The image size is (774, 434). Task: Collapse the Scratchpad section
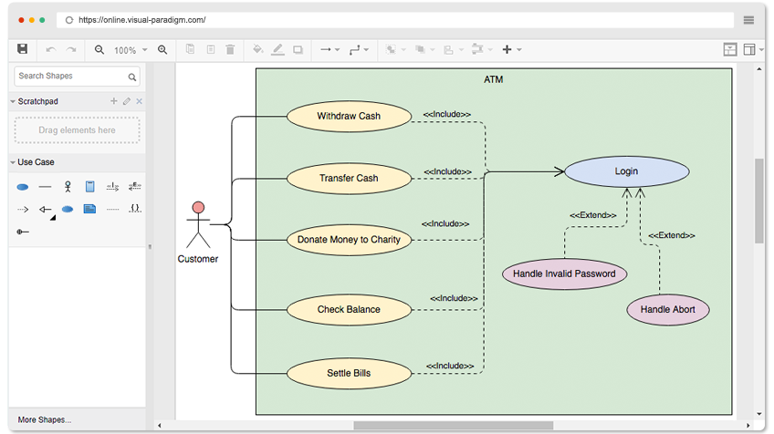pos(13,101)
